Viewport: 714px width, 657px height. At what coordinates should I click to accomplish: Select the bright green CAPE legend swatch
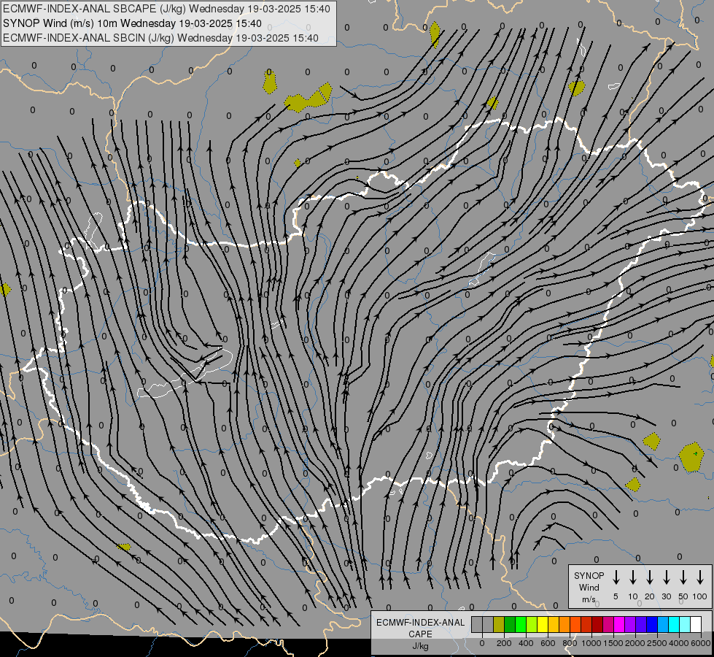(521, 624)
